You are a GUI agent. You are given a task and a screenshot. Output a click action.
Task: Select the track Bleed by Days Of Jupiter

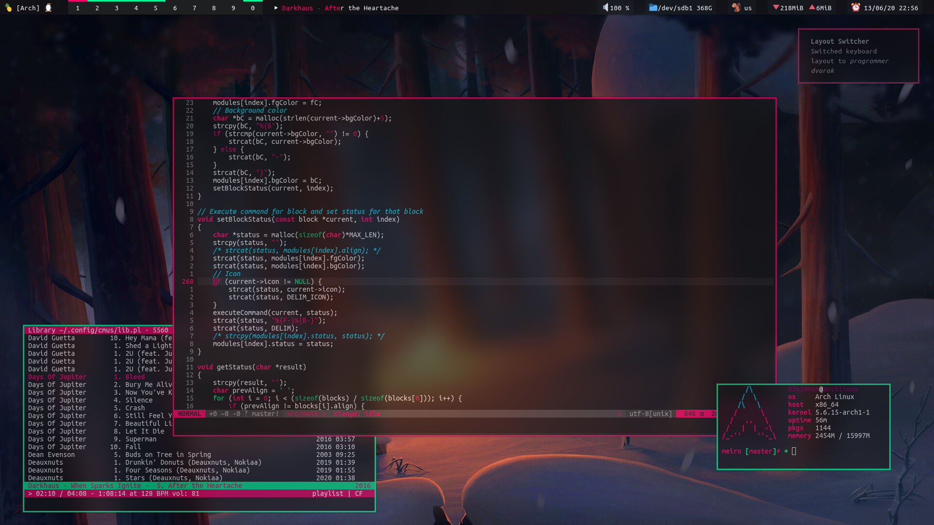click(135, 377)
